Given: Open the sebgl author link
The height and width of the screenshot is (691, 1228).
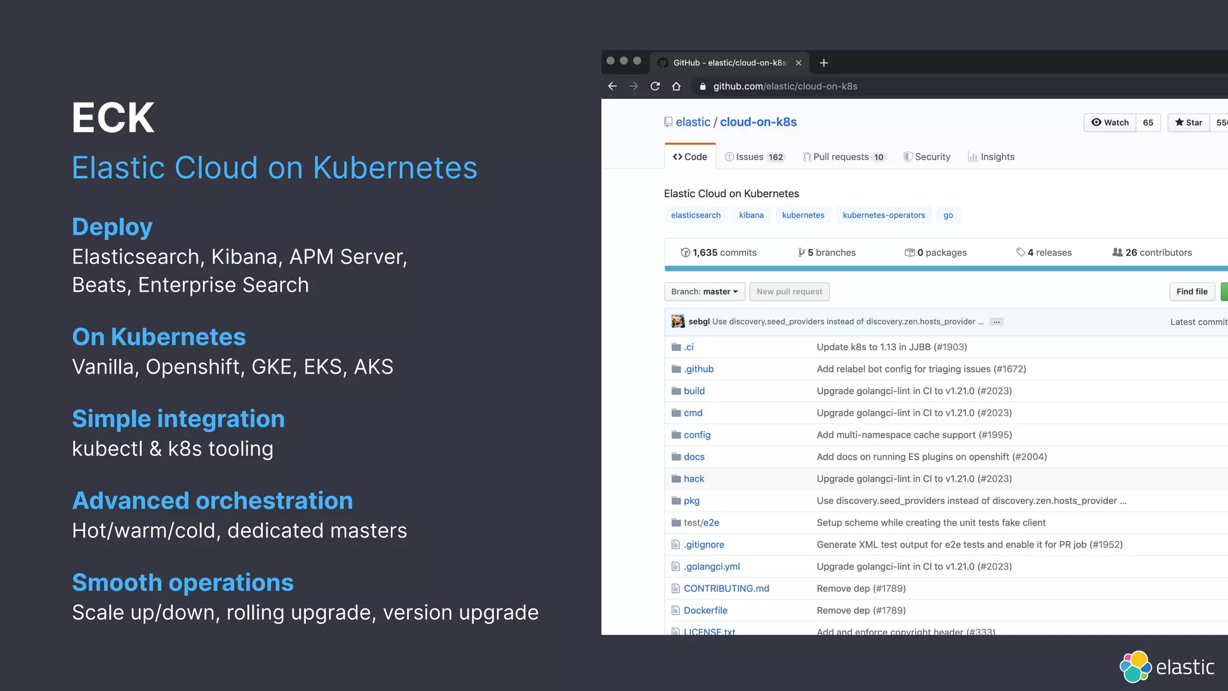Looking at the screenshot, I should point(699,322).
